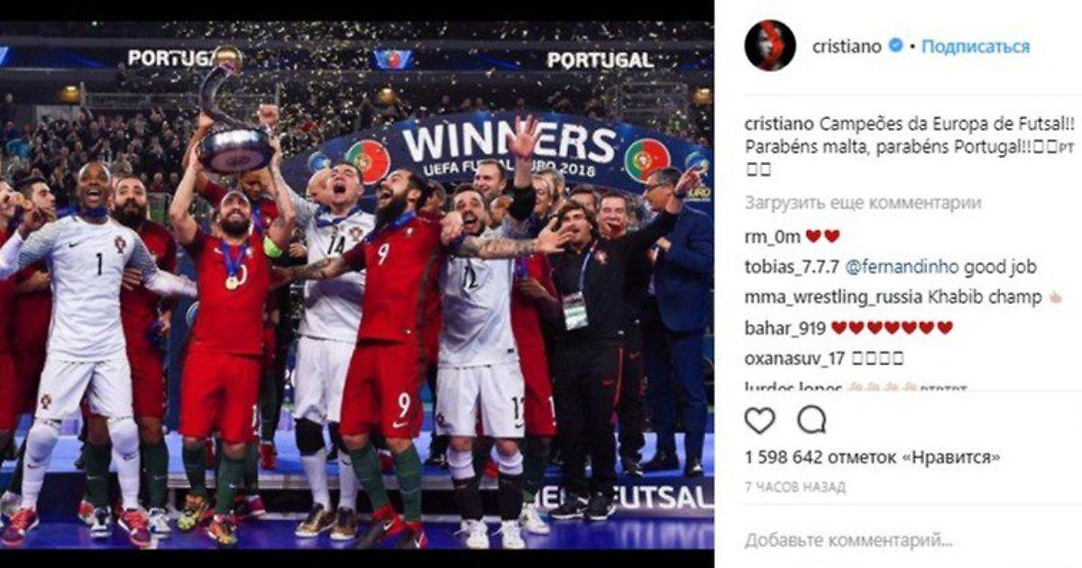Open comment bubble icon
The width and height of the screenshot is (1082, 568).
[x=811, y=420]
